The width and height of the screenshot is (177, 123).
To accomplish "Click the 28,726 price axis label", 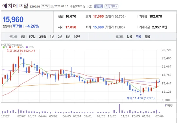I will [x=166, y=50].
